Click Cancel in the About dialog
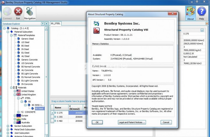 point(166,122)
